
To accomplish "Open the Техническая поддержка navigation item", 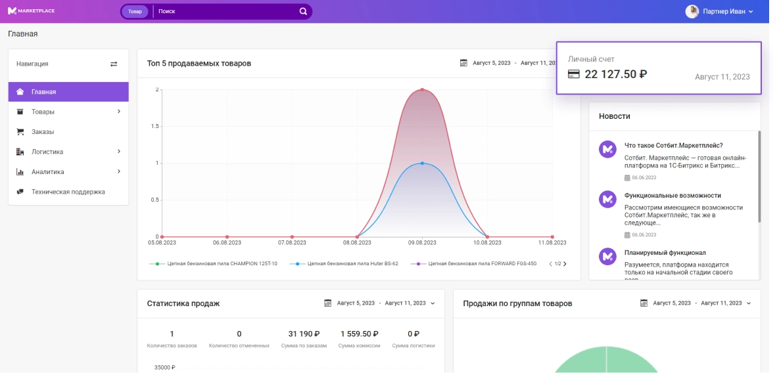I will pos(68,192).
